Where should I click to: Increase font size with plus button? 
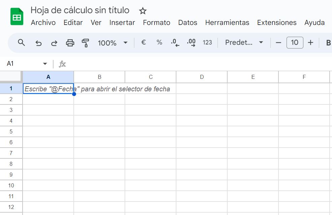(310, 42)
